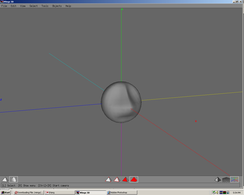Screen dimensions: 244x195
Task: Expand the Tools menu
Action: pyautogui.click(x=45, y=6)
